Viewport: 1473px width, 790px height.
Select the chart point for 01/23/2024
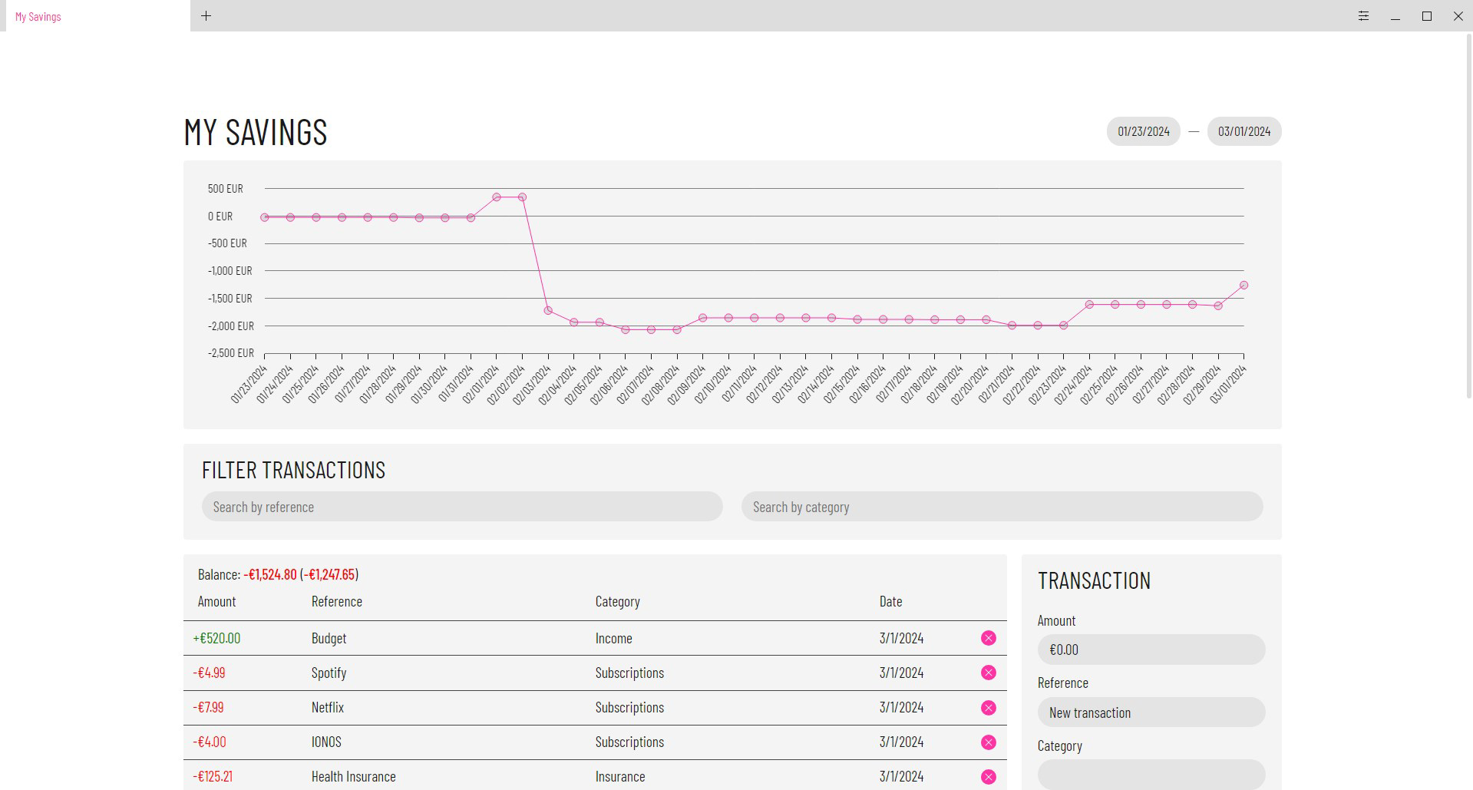click(265, 217)
